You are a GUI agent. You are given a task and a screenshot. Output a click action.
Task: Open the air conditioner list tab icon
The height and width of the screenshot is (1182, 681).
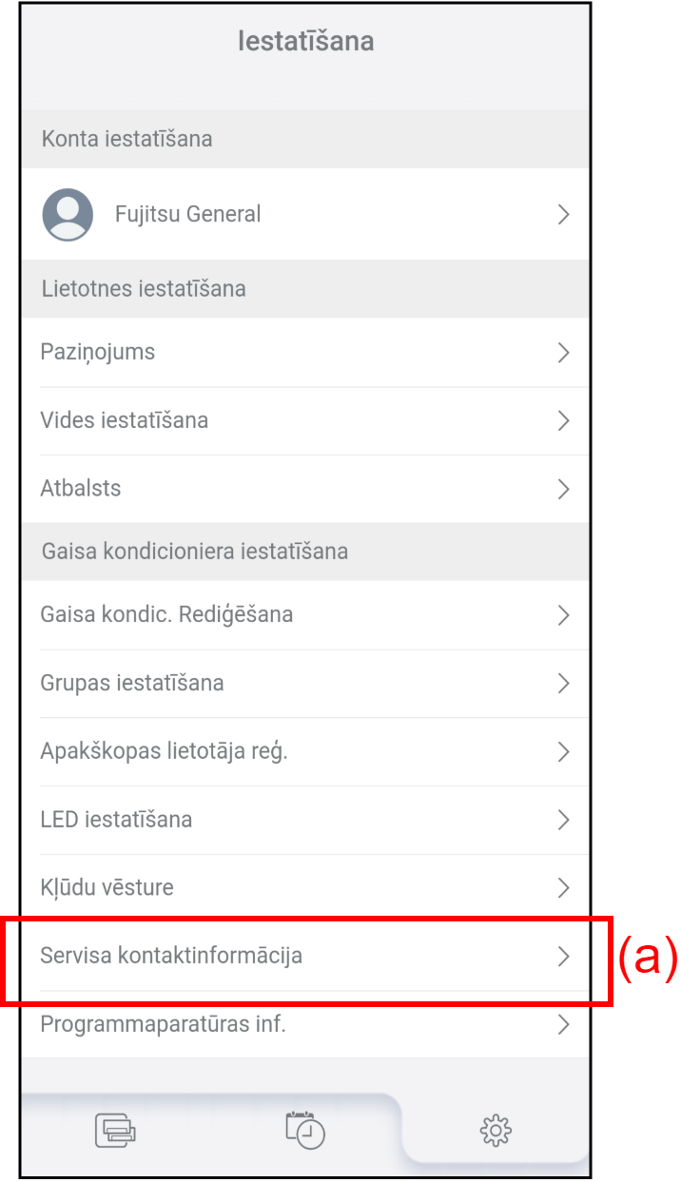pos(115,1130)
